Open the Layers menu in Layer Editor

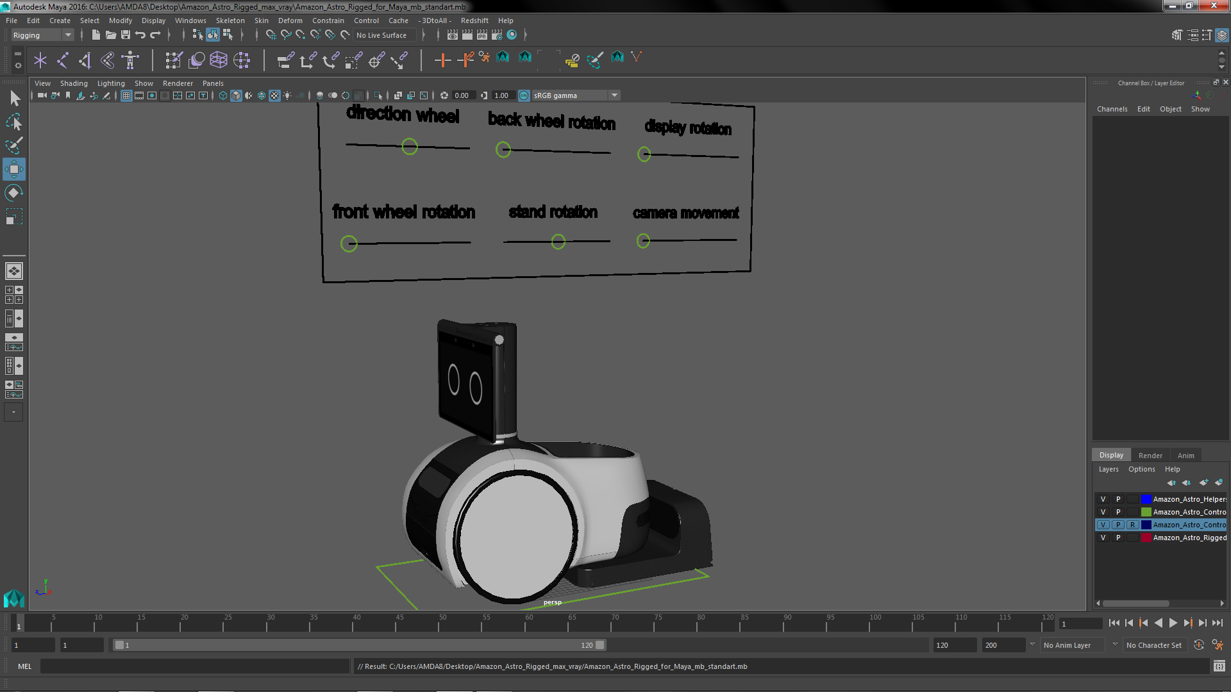coord(1109,469)
